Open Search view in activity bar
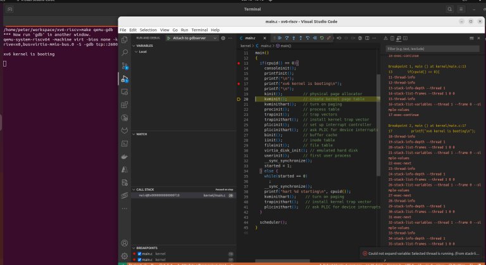Image resolution: width=486 pixels, height=265 pixels. pos(125,53)
